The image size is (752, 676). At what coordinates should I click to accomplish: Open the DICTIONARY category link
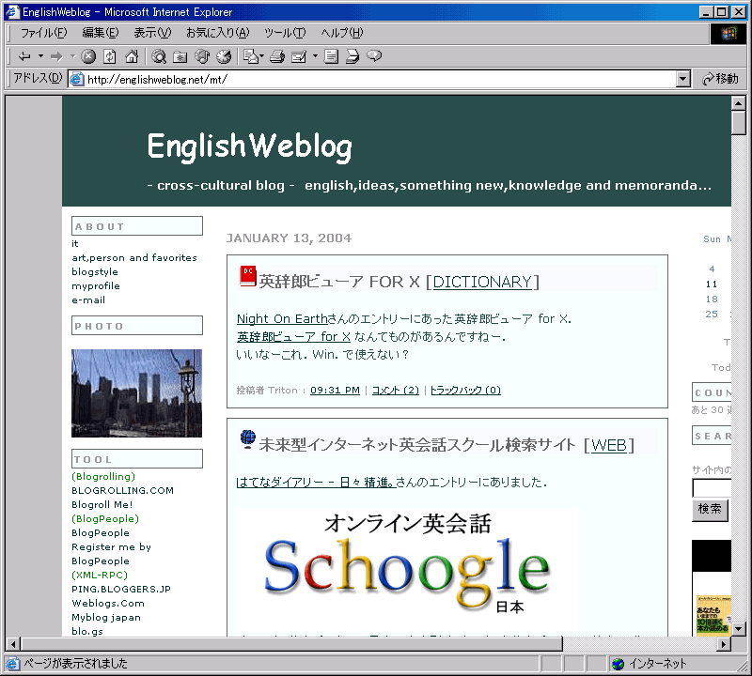coord(482,282)
